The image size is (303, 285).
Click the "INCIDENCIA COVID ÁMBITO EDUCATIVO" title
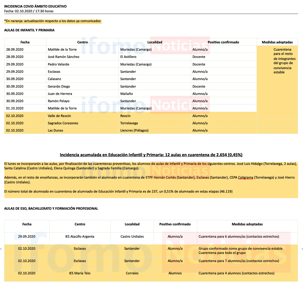click(x=35, y=6)
